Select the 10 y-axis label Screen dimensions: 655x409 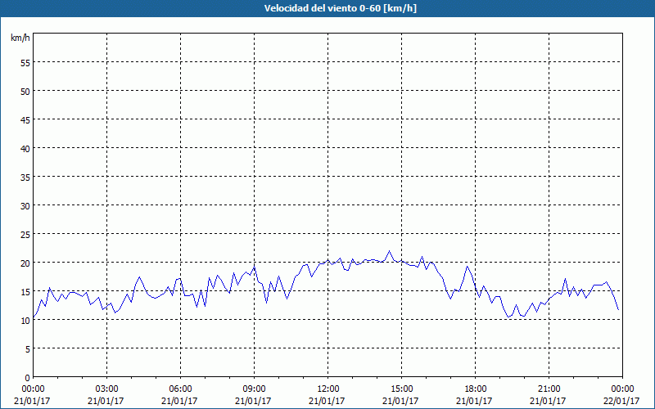click(x=25, y=320)
